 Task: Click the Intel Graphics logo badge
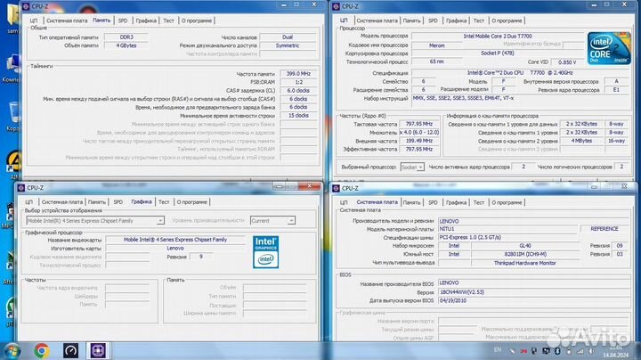265,252
